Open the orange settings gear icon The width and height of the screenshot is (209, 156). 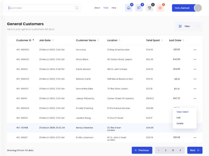click(x=160, y=8)
